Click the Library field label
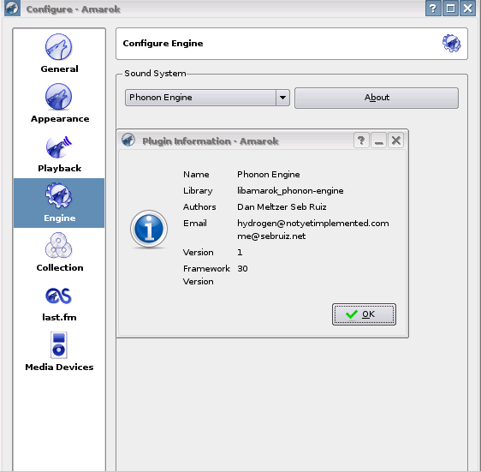 coord(198,191)
